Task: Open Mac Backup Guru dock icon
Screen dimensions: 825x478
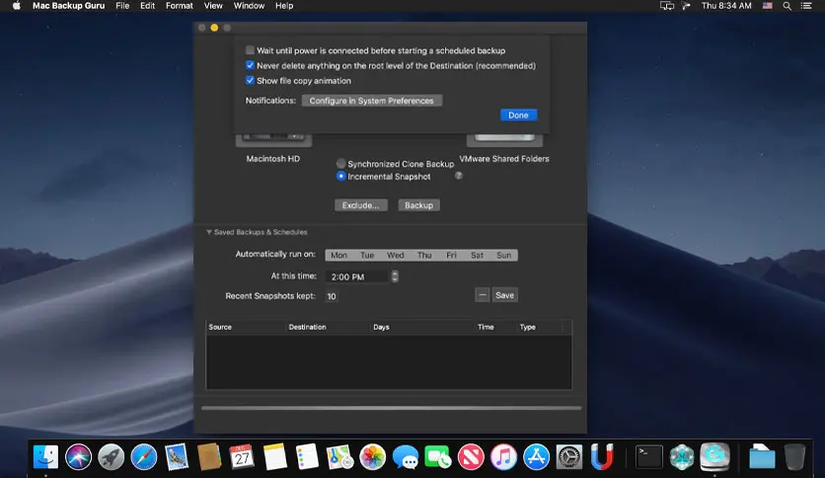Action: (x=714, y=456)
